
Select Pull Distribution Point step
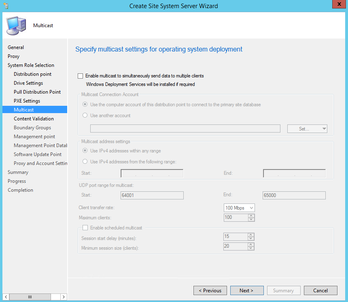(x=37, y=92)
